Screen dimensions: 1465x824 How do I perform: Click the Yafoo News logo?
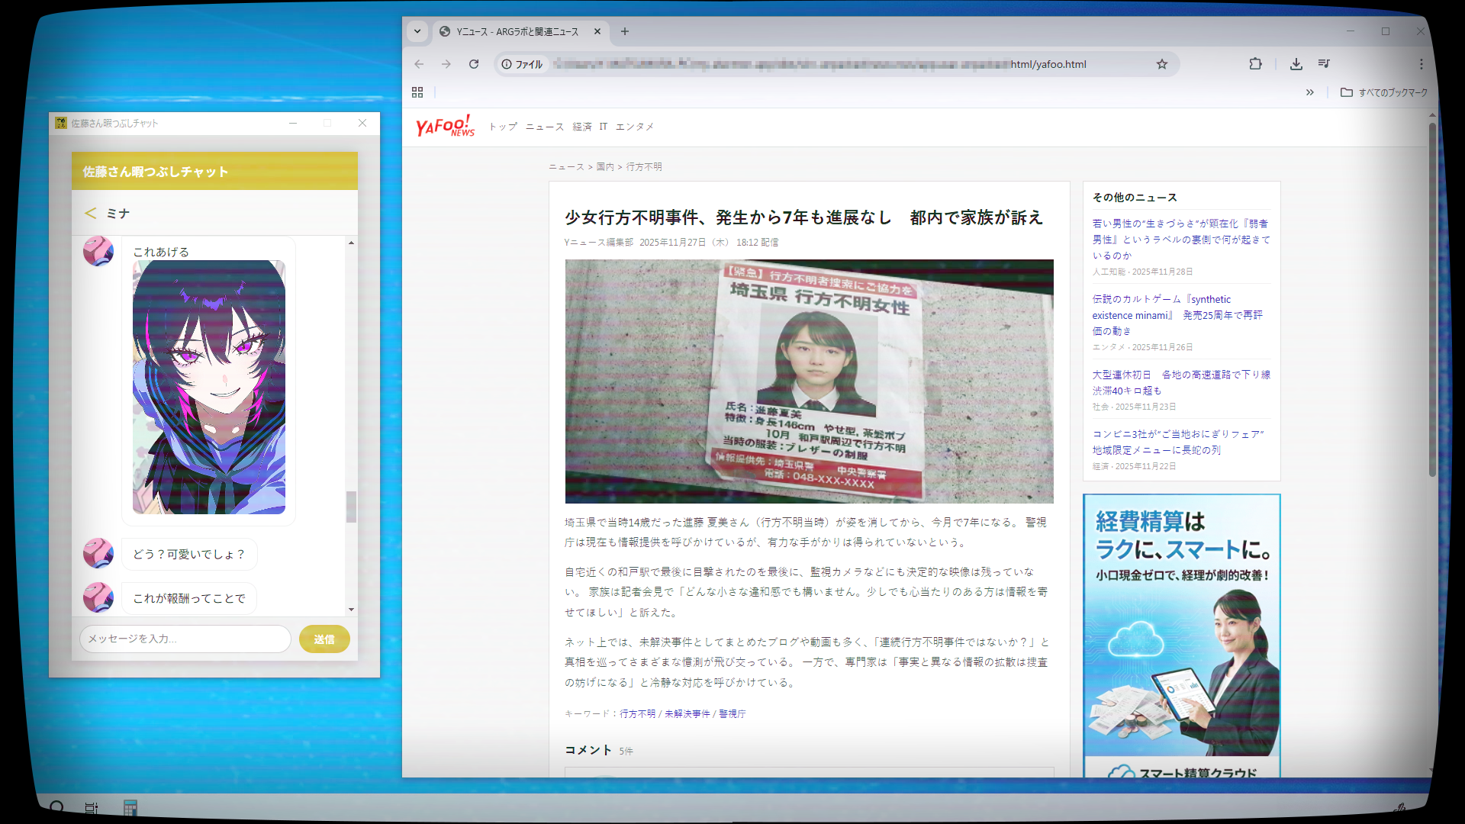pos(445,126)
